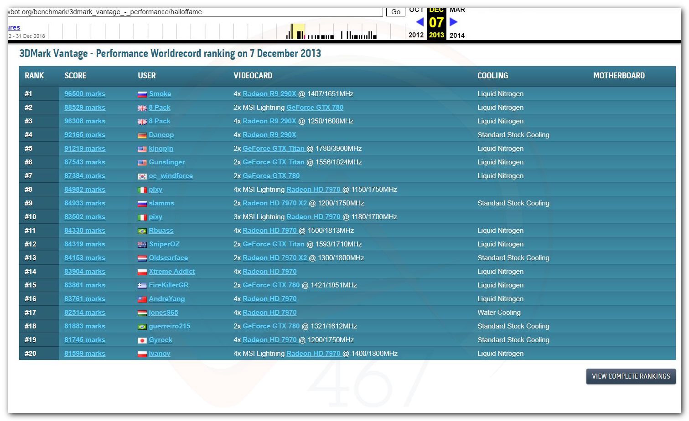Open Gunslinger's user profile link
The image size is (689, 421).
point(167,162)
